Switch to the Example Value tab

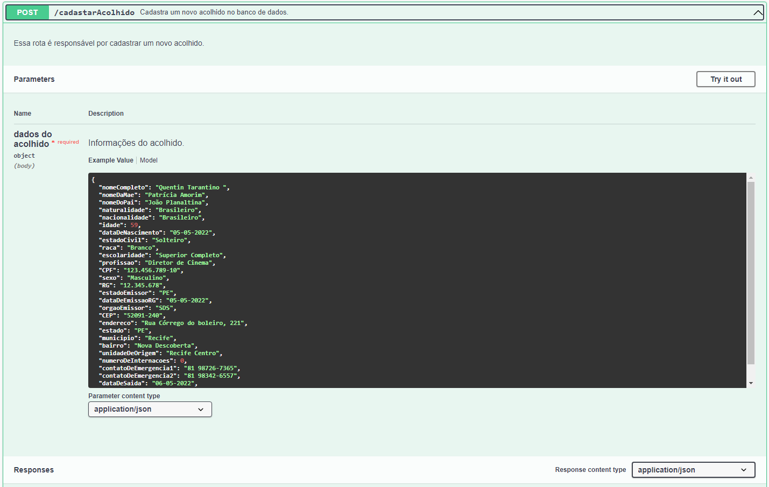111,160
